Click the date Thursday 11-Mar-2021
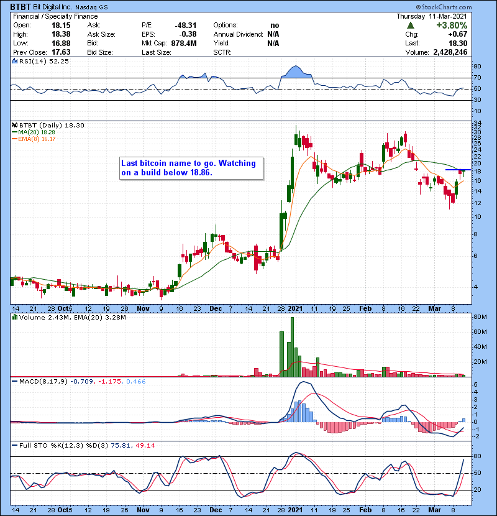The height and width of the screenshot is (516, 497). (432, 16)
